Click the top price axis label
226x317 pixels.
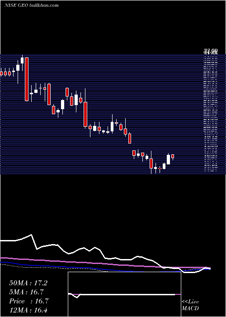(x=211, y=51)
